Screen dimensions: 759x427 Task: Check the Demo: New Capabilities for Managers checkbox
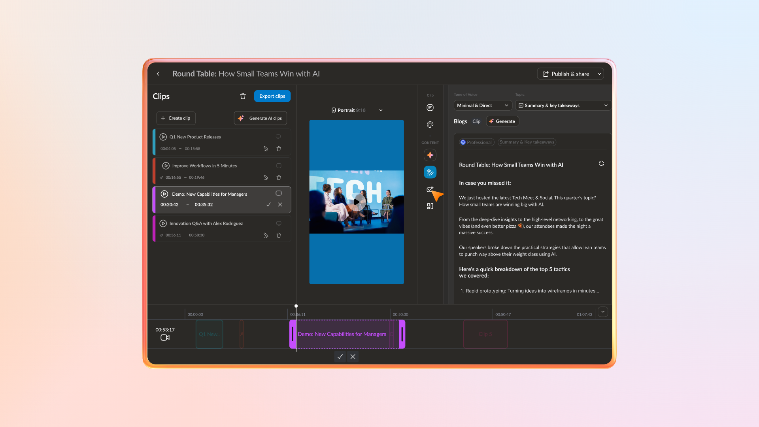coord(278,193)
